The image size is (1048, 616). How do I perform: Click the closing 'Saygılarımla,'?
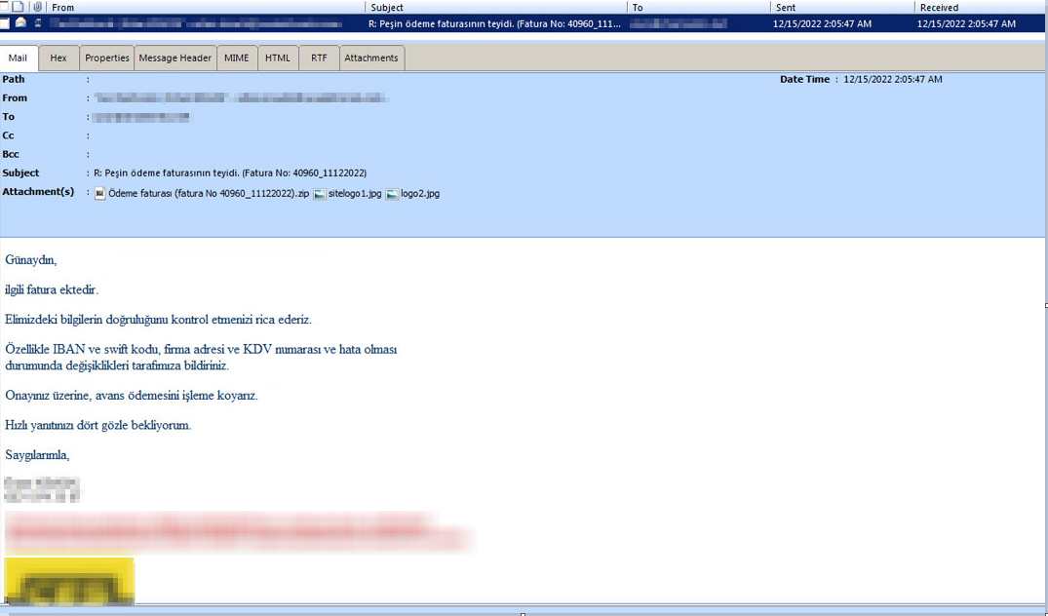point(37,455)
